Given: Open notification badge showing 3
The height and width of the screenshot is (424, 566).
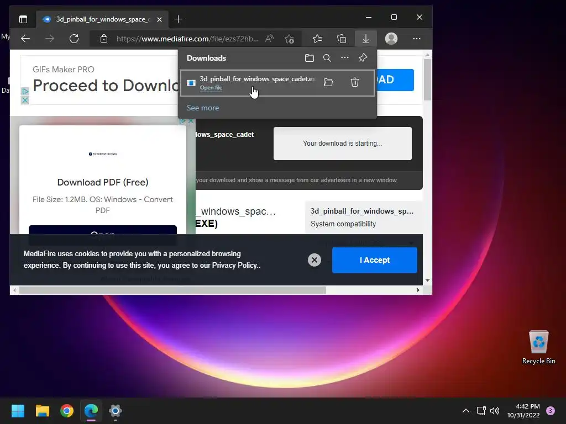Looking at the screenshot, I should (551, 411).
